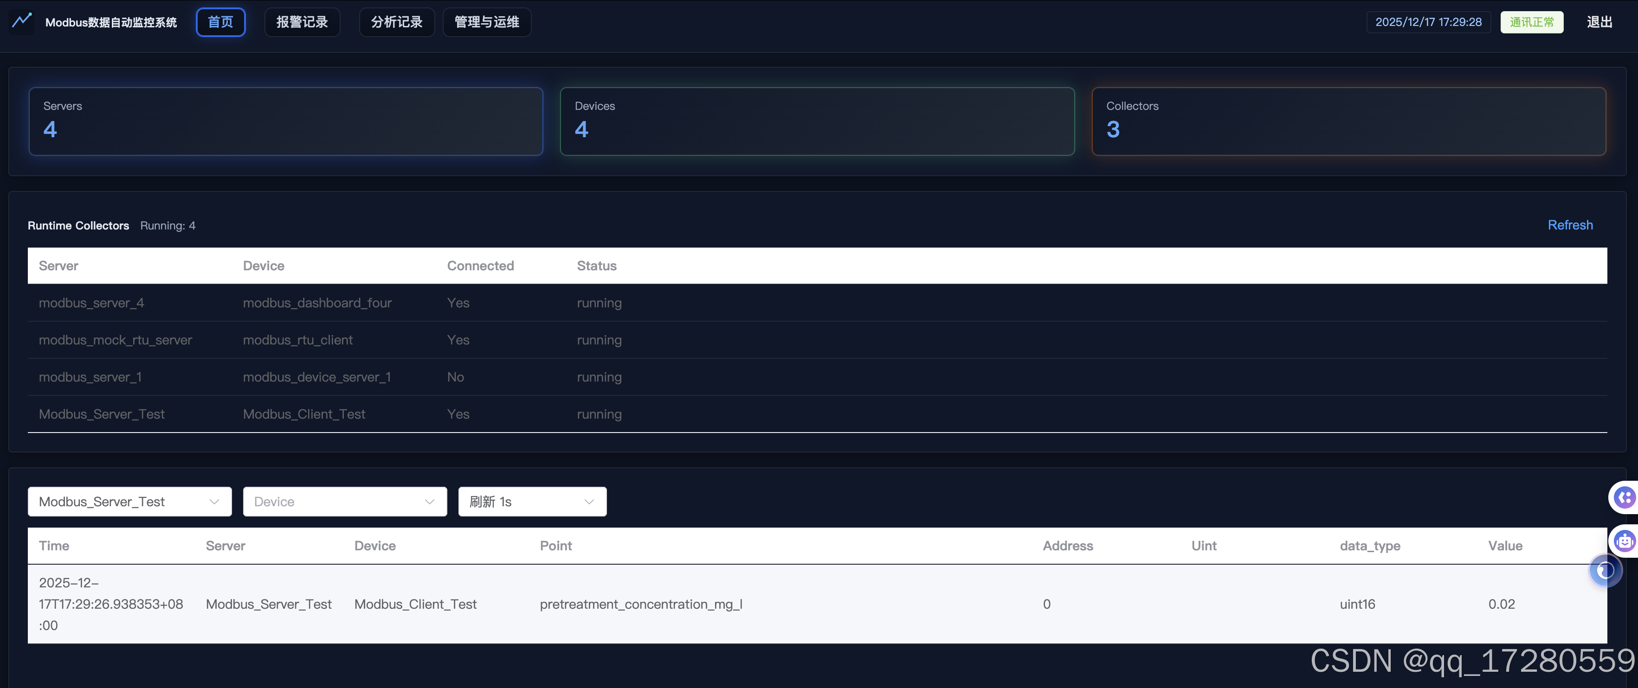Go to the 分析记录 tab
The height and width of the screenshot is (688, 1638).
396,22
